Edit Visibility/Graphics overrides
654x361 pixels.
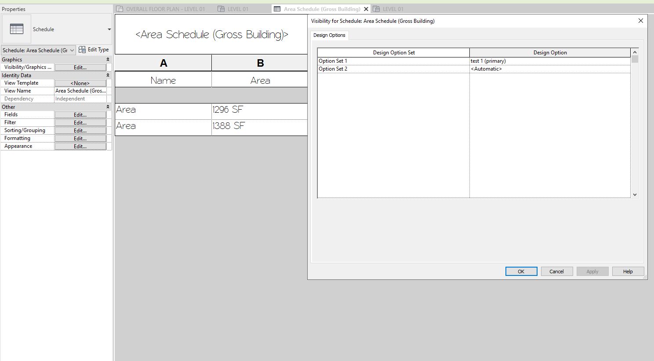click(x=80, y=67)
